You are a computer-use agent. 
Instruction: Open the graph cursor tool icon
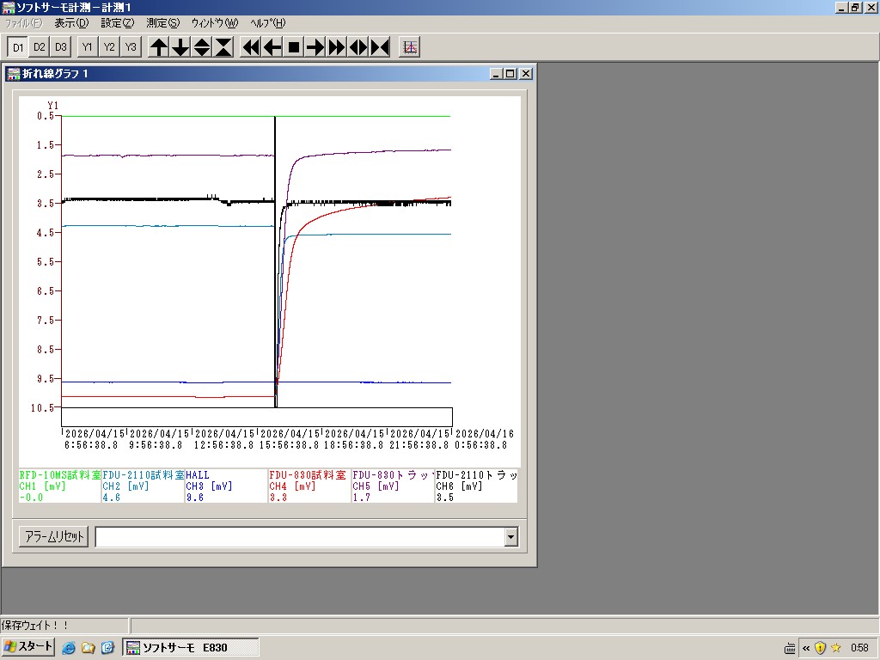tap(410, 47)
